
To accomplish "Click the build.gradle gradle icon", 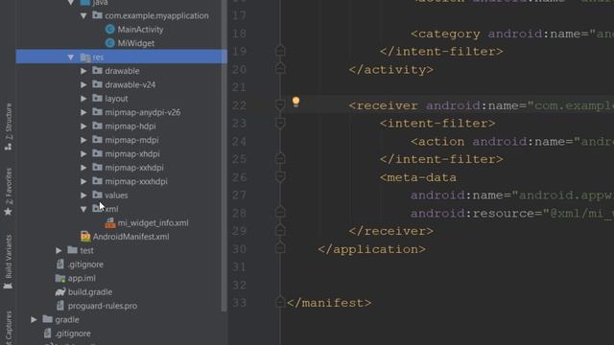I will tap(60, 291).
